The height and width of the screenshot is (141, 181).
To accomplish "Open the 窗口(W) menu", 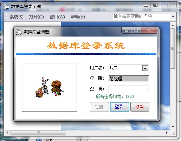I will [x=57, y=17].
